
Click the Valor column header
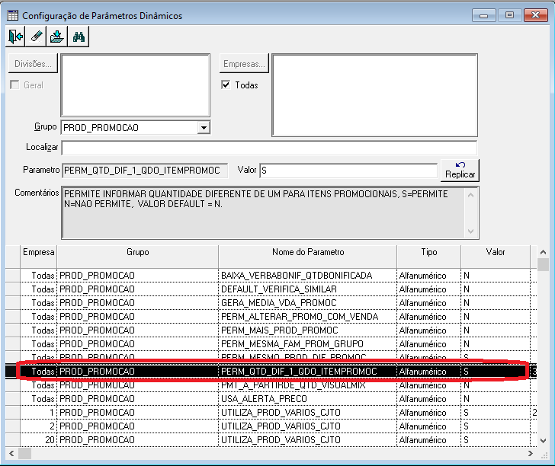pos(496,257)
